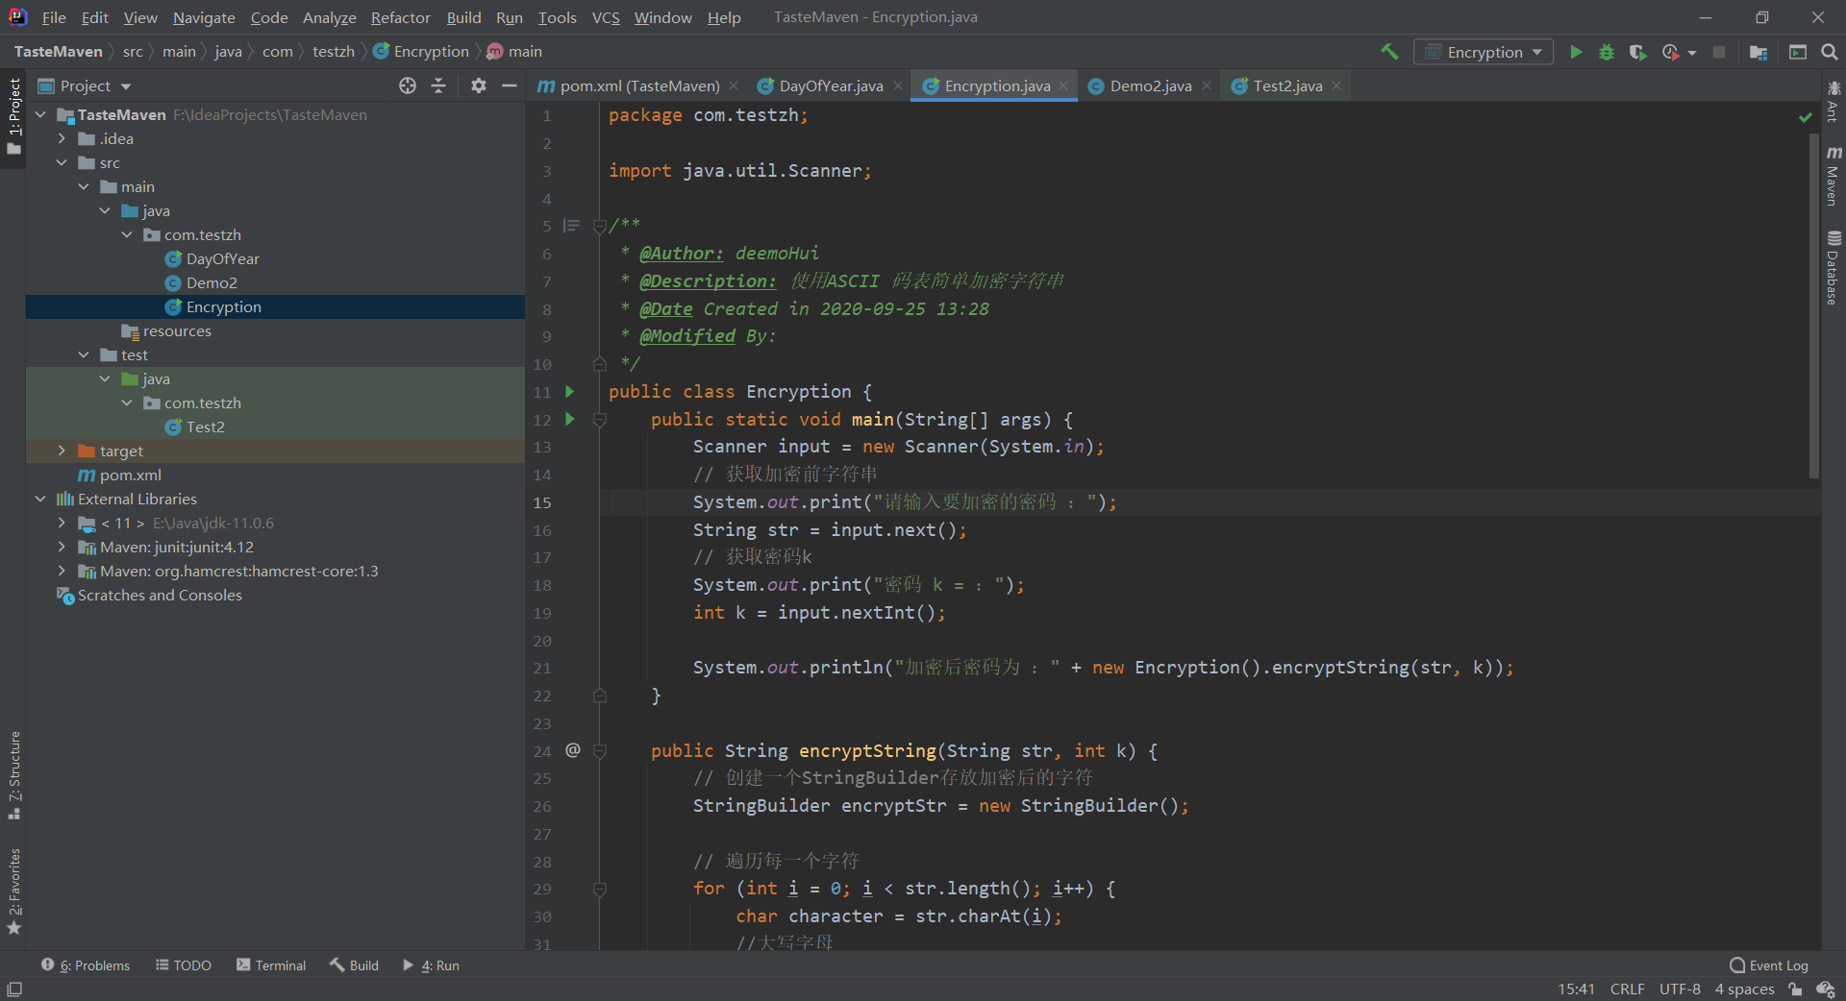Open the Terminal tool window
The height and width of the screenshot is (1001, 1846).
coord(271,964)
